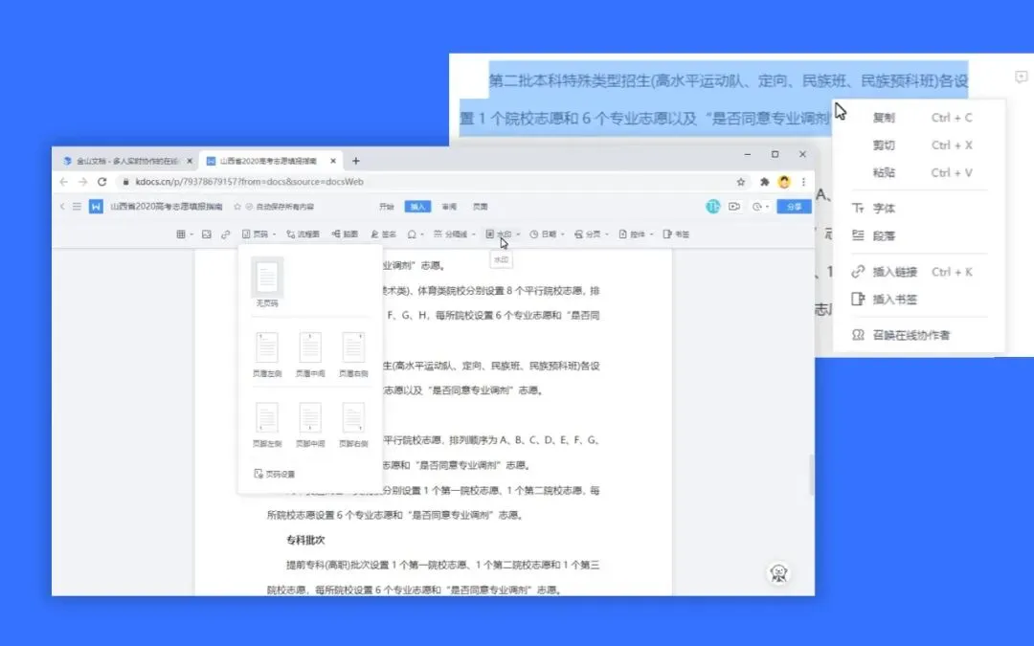Open the history clock dropdown near 分享

pyautogui.click(x=760, y=207)
